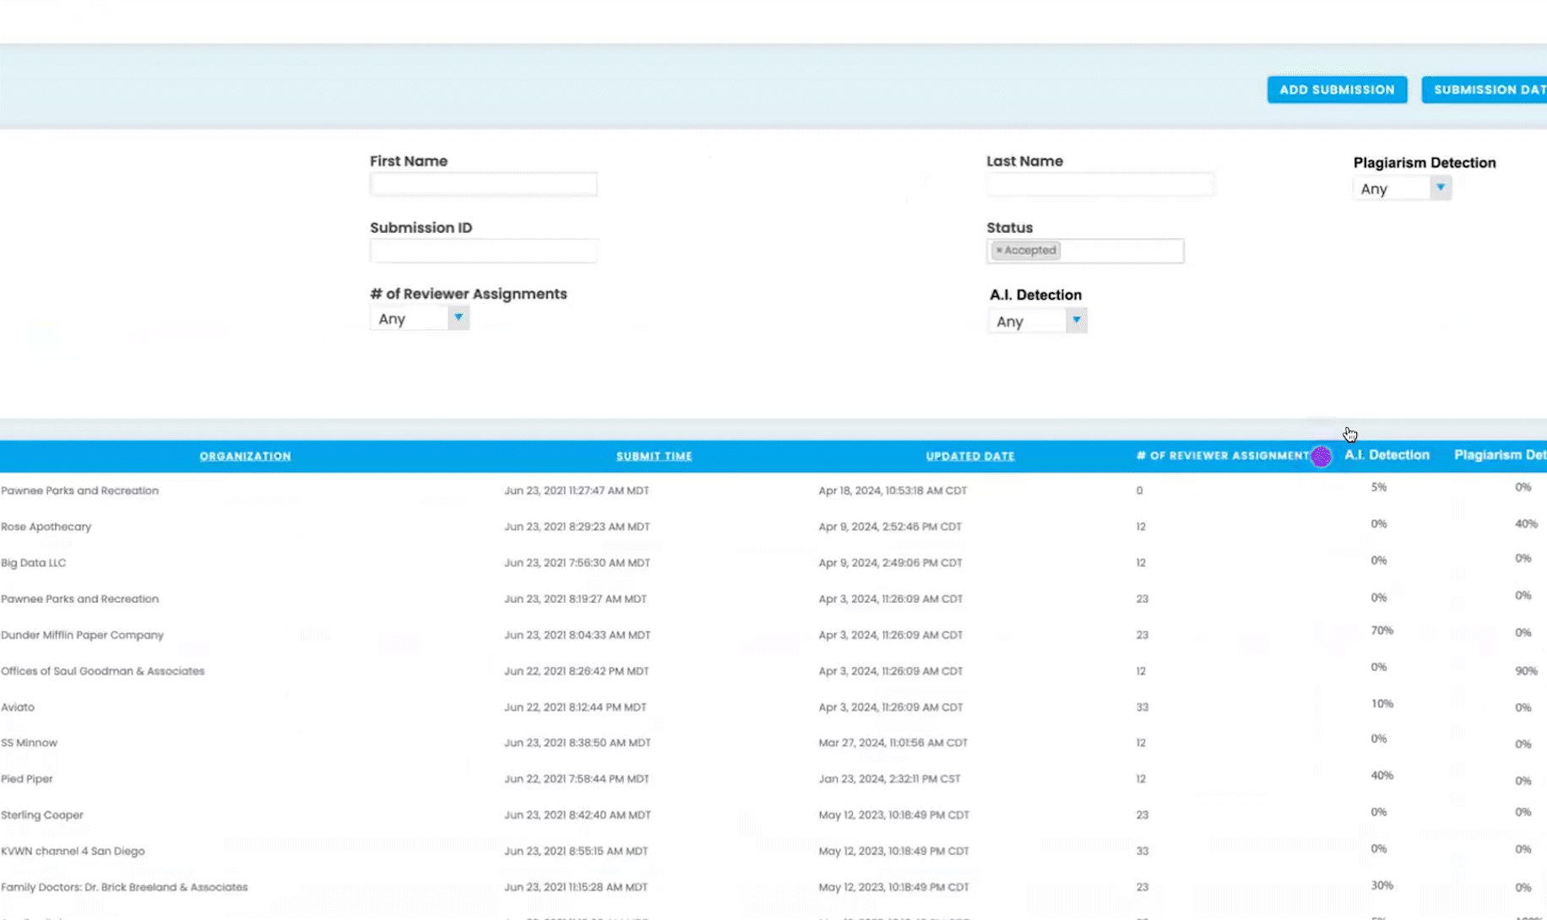
Task: Select the Big Data LLC organization
Action: point(33,563)
